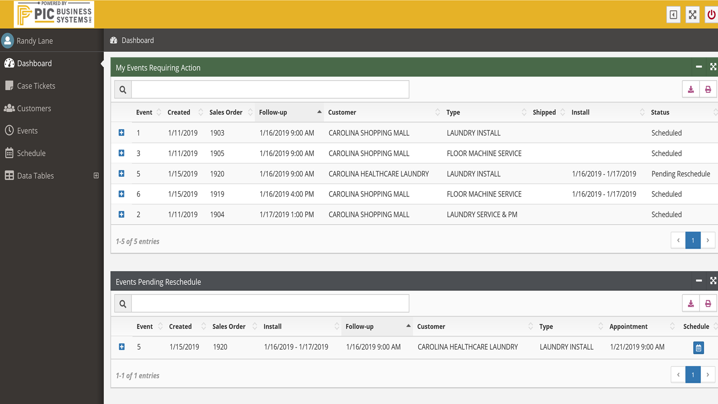Print the Events Pending Reschedule table

coord(708,303)
